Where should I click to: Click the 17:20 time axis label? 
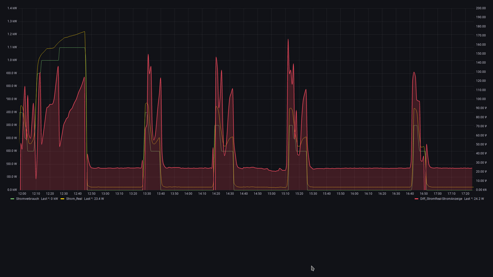[x=465, y=194]
